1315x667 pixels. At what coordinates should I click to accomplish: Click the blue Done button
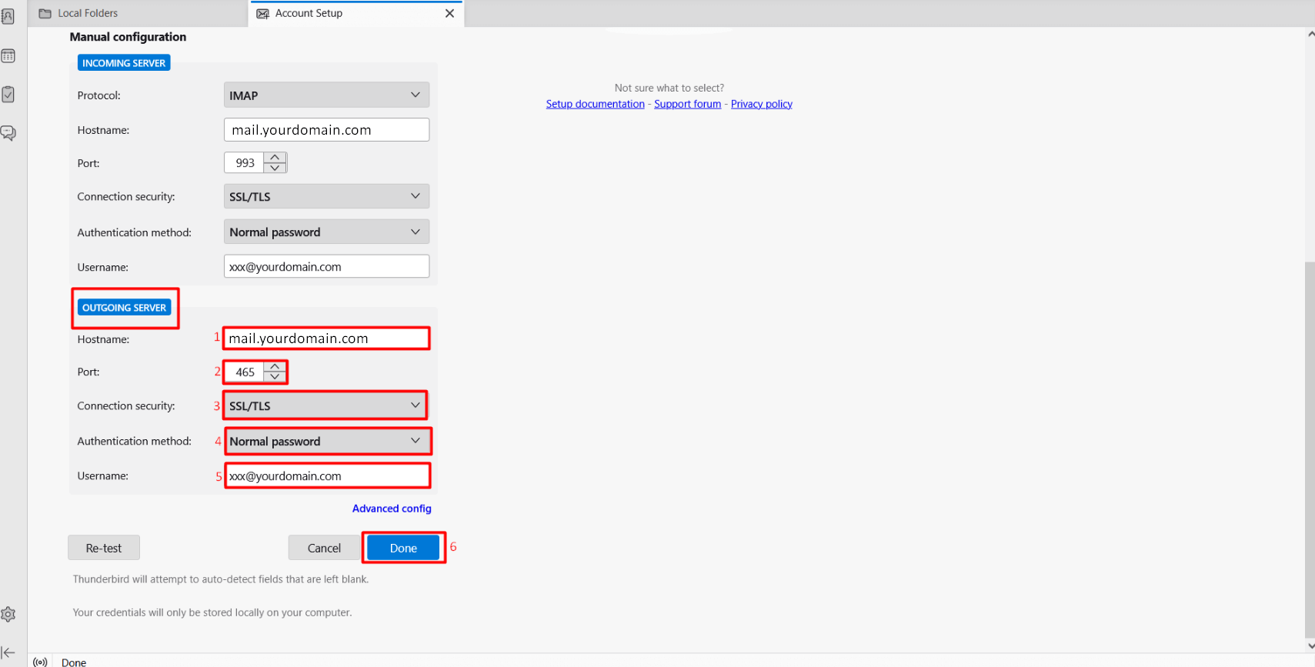click(x=403, y=548)
